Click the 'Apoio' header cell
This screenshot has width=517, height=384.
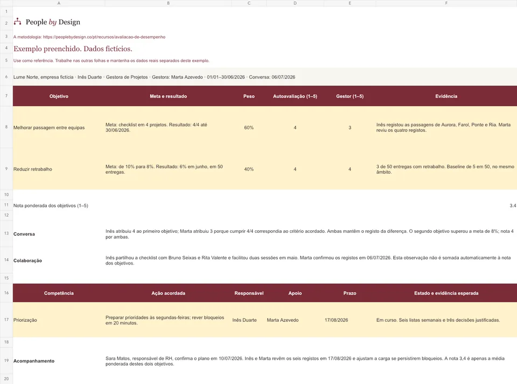click(x=295, y=293)
